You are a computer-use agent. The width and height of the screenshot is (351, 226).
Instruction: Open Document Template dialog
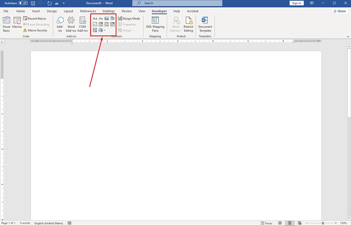pyautogui.click(x=205, y=24)
